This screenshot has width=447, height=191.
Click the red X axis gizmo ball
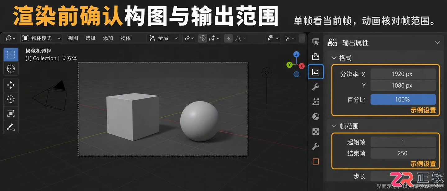coord(302,66)
